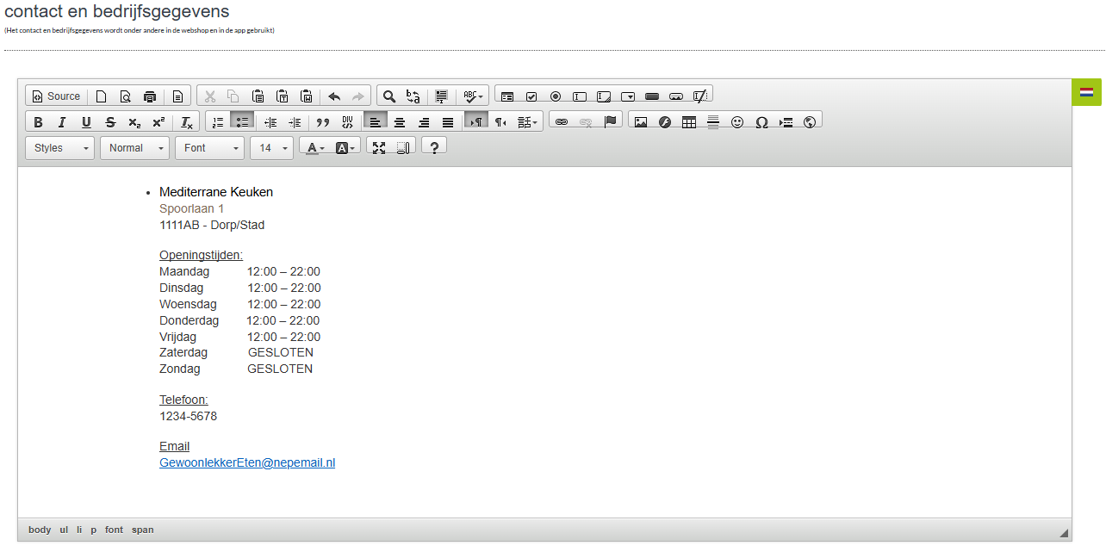The height and width of the screenshot is (552, 1106).
Task: Click the GewoonlekkerEten email link
Action: (x=247, y=462)
